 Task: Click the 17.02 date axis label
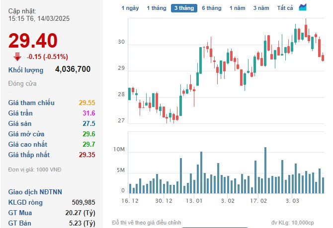point(258,201)
